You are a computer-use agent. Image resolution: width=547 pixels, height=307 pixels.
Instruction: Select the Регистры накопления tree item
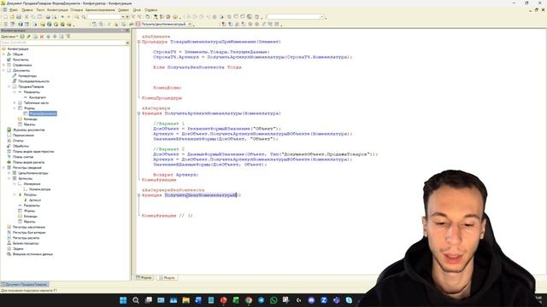pos(29,228)
